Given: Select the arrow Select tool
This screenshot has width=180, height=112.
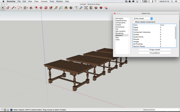Looking at the screenshot, I should 3,8.
